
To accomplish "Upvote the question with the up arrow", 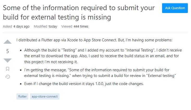I will click(8, 42).
